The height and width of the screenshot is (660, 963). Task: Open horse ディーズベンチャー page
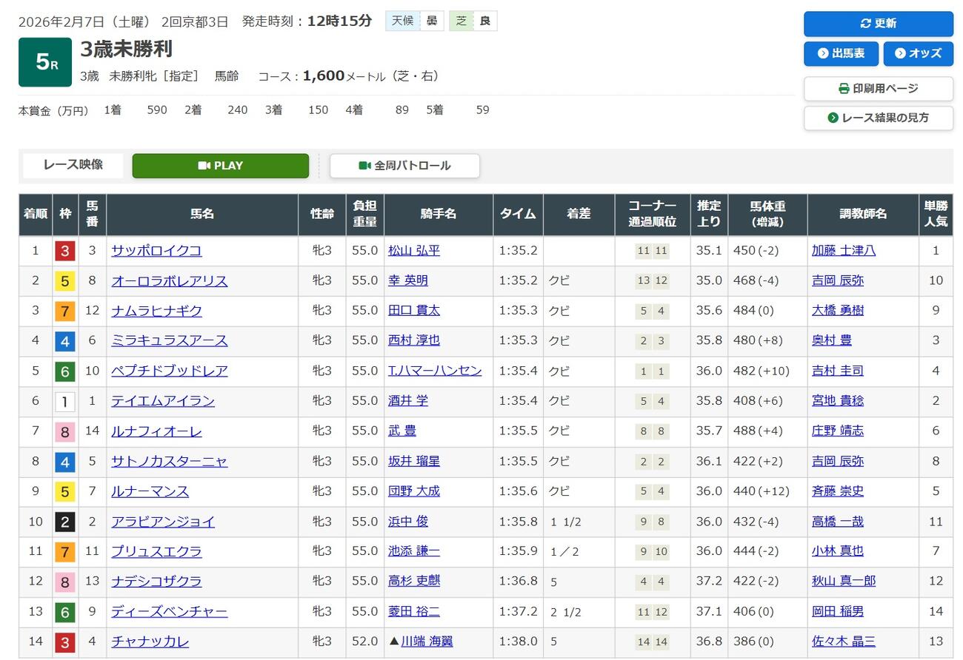pyautogui.click(x=170, y=612)
